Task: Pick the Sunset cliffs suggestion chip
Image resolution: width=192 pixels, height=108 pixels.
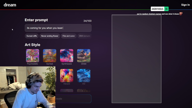Action: click(31, 36)
